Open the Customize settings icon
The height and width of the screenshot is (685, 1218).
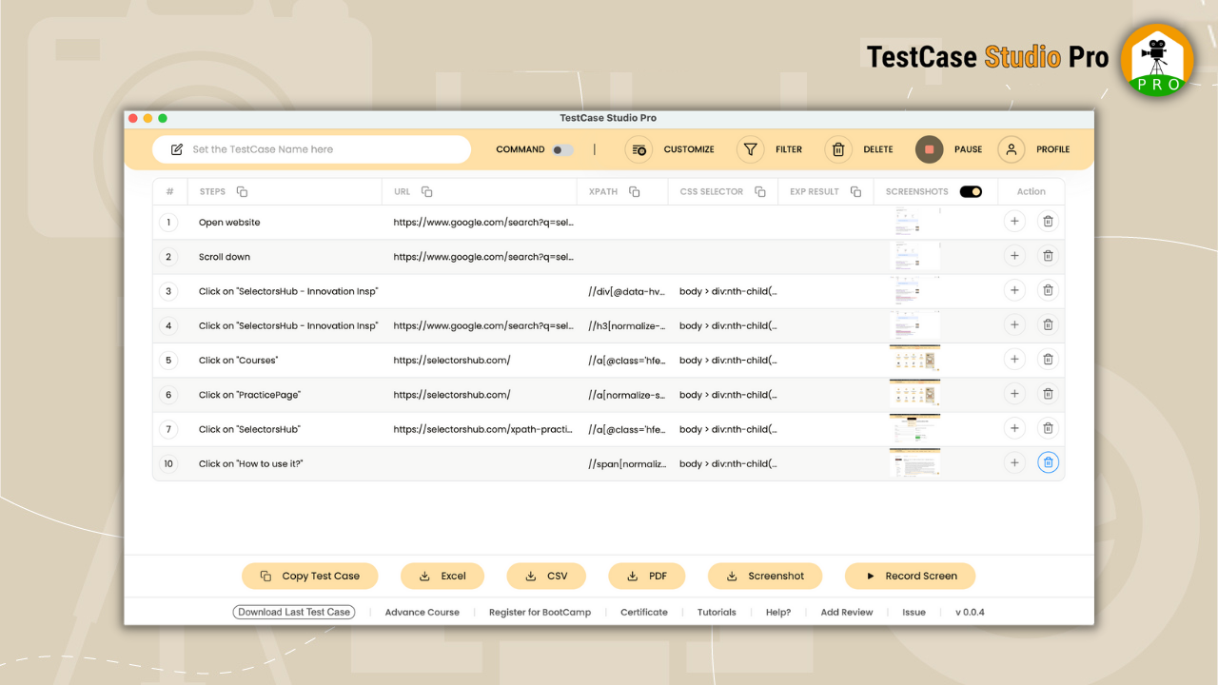tap(638, 149)
